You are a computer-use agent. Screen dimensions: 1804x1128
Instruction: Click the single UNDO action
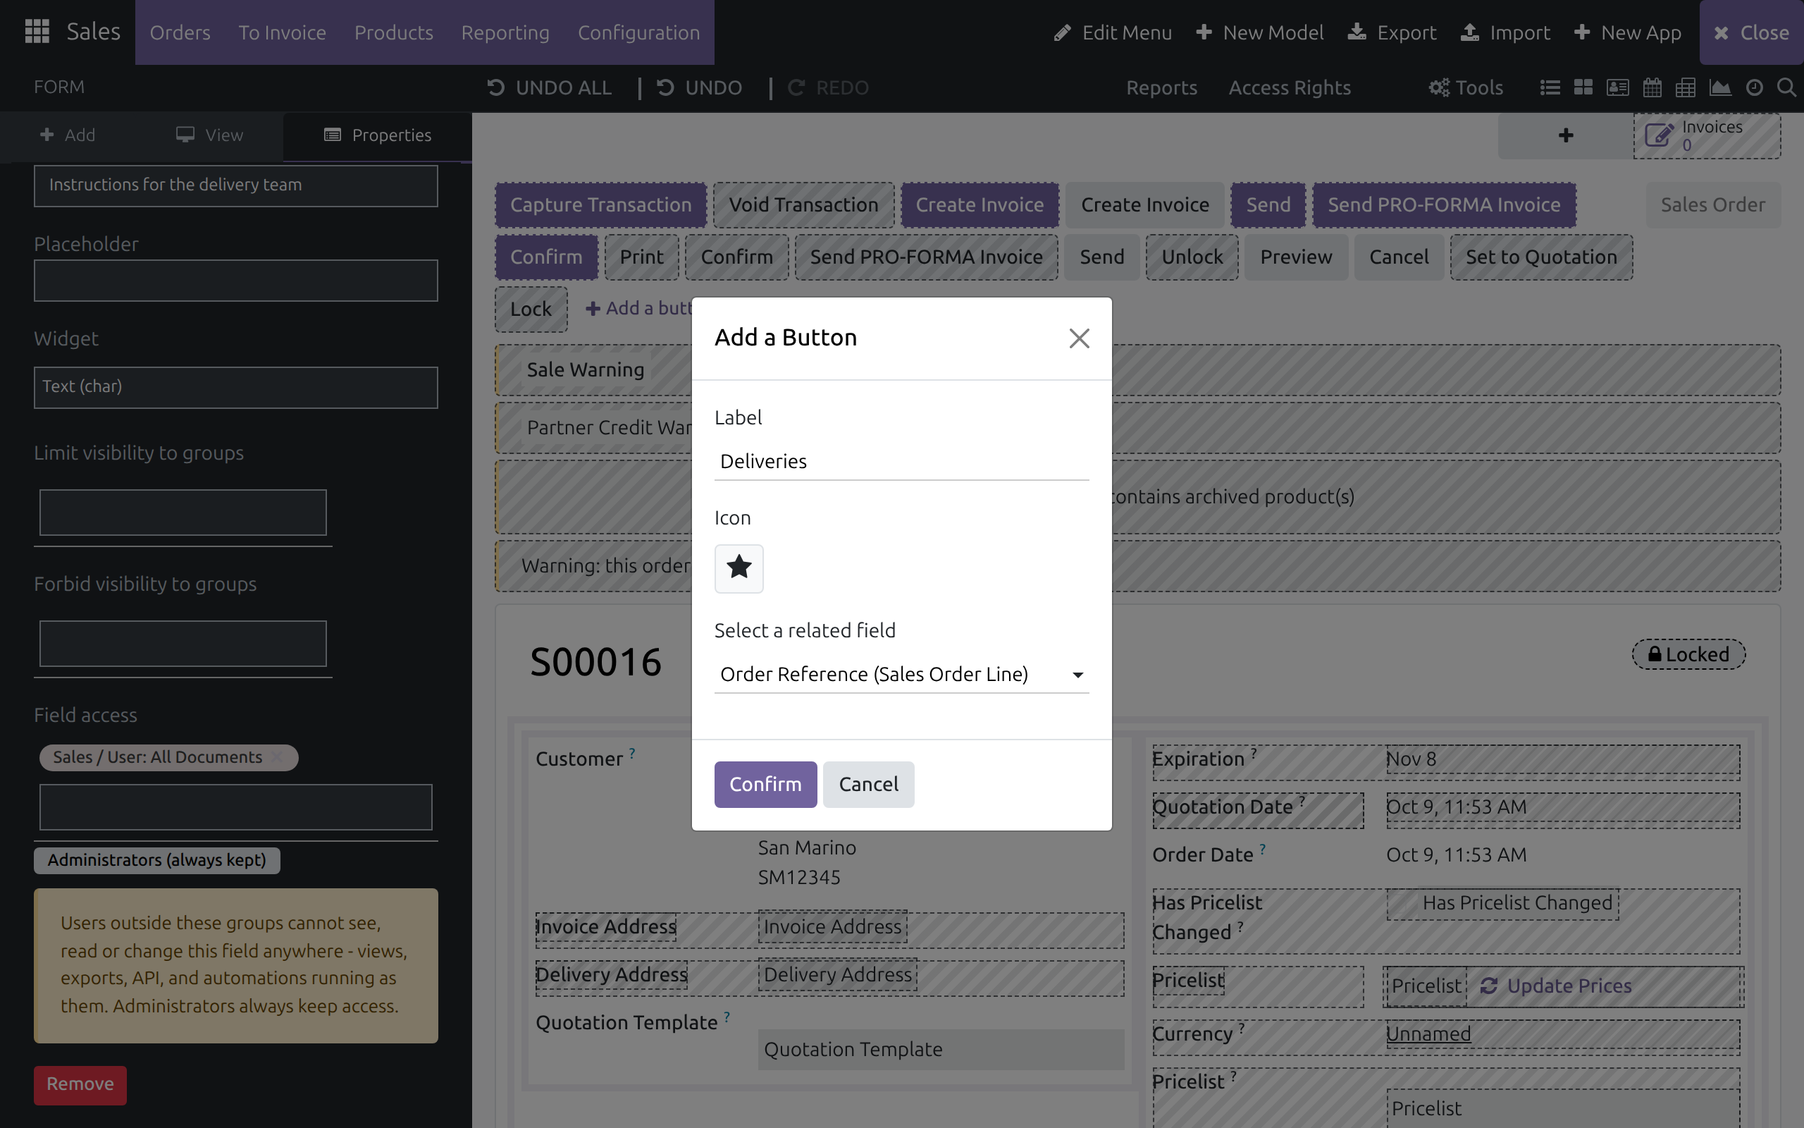[x=699, y=88]
